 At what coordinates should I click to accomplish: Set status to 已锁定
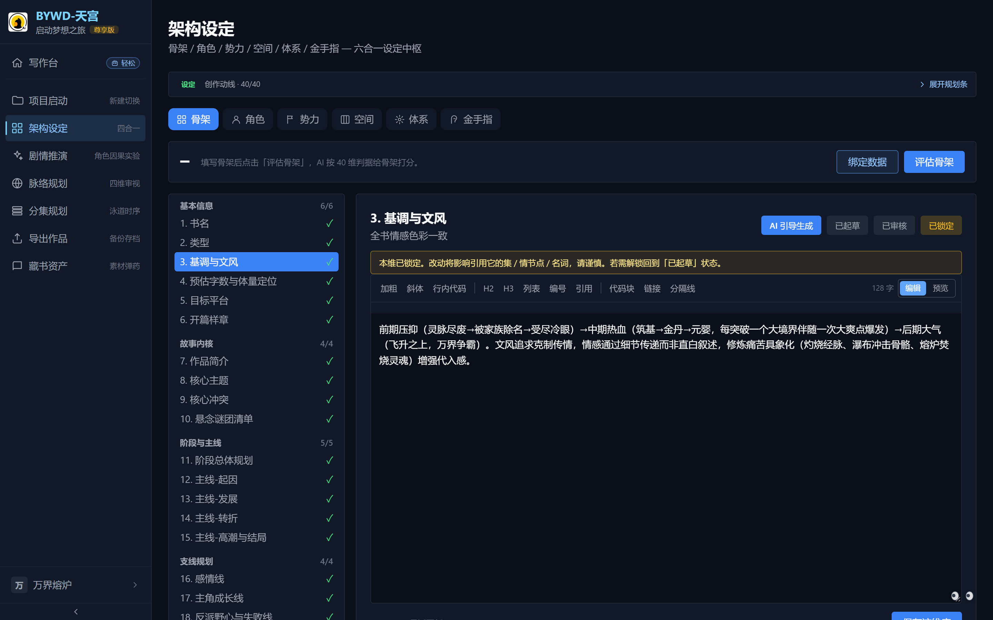coord(941,226)
